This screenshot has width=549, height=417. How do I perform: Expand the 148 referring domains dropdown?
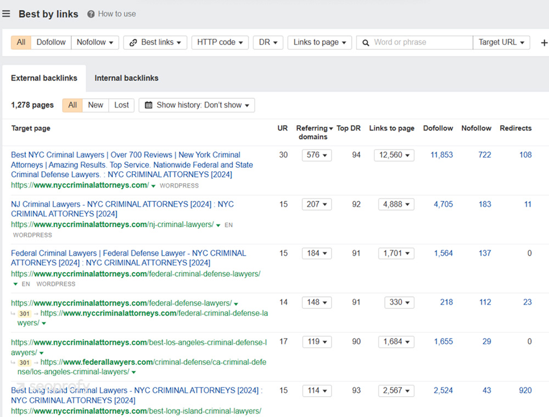pyautogui.click(x=317, y=302)
